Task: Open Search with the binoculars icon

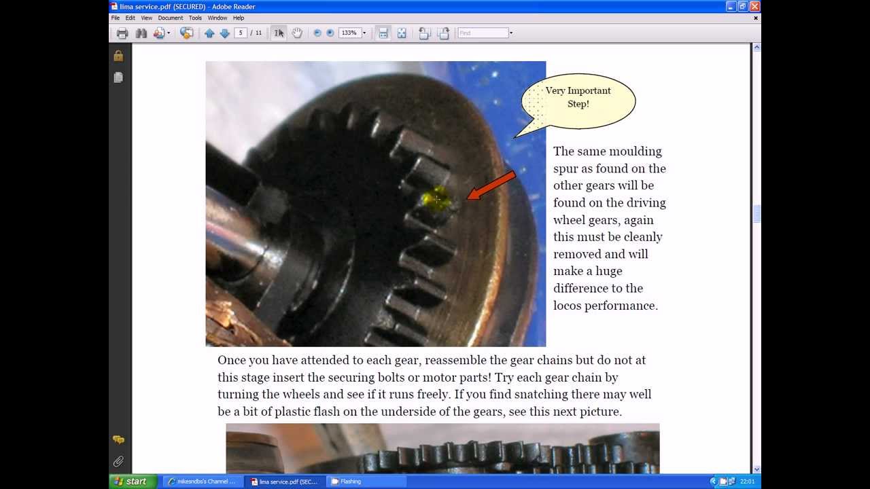Action: click(x=141, y=33)
